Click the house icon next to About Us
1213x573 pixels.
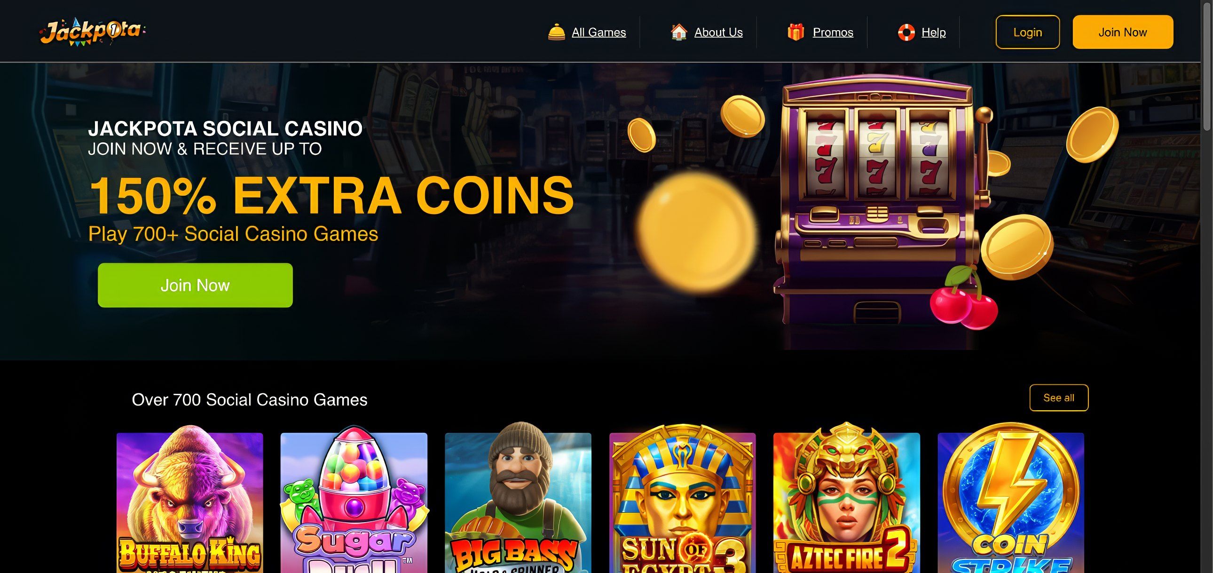tap(678, 32)
